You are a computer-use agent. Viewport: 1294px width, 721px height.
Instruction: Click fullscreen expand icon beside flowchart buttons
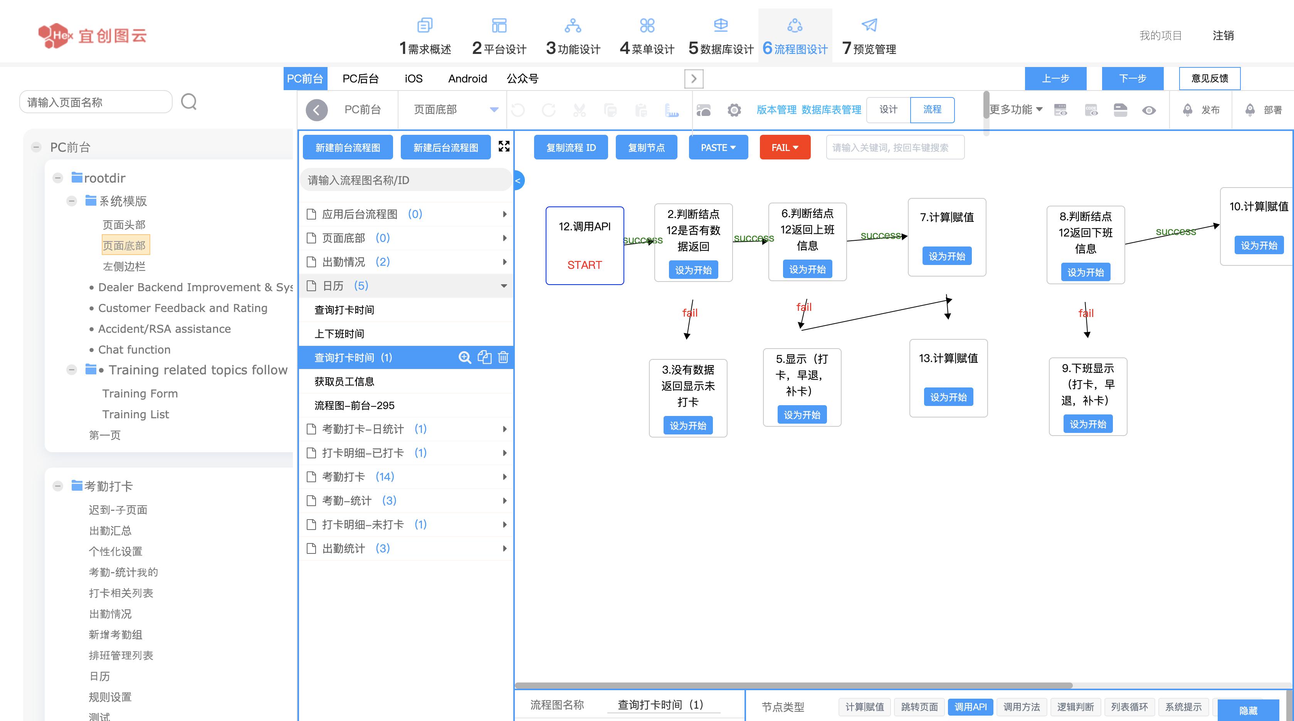[504, 146]
